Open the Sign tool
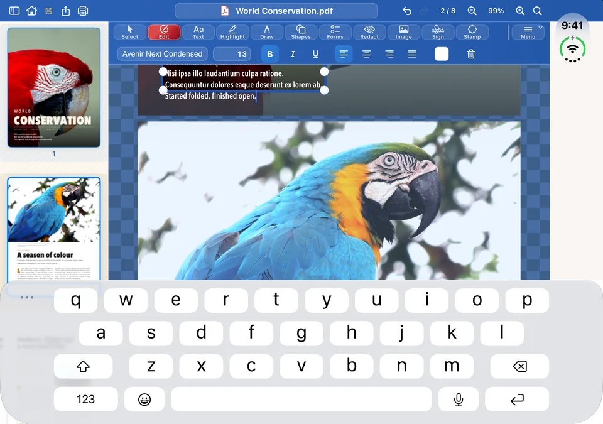Image resolution: width=603 pixels, height=424 pixels. point(438,32)
